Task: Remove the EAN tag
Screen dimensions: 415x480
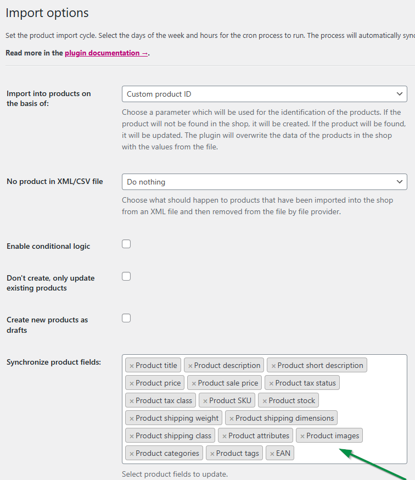Action: point(272,454)
